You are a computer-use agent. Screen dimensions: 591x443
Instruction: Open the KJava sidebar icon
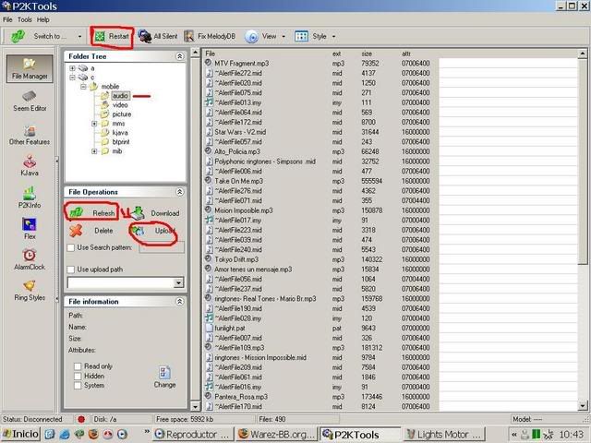point(30,166)
